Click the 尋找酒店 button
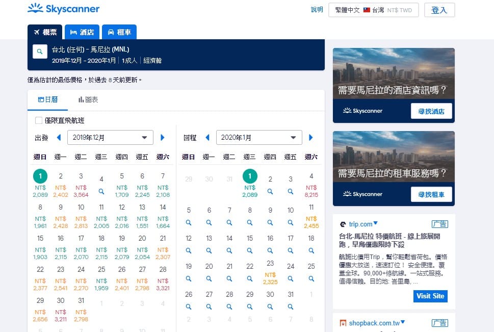The width and height of the screenshot is (494, 332). (x=431, y=111)
